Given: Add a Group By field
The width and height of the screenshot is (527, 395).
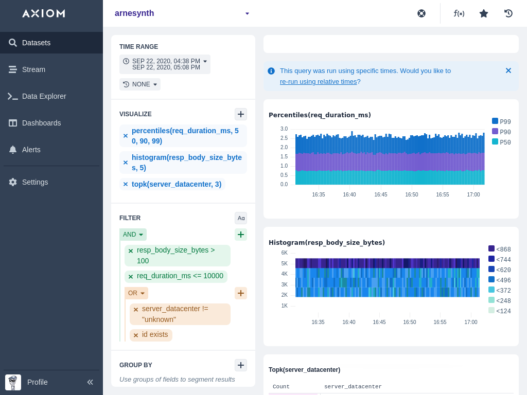Looking at the screenshot, I should [241, 365].
